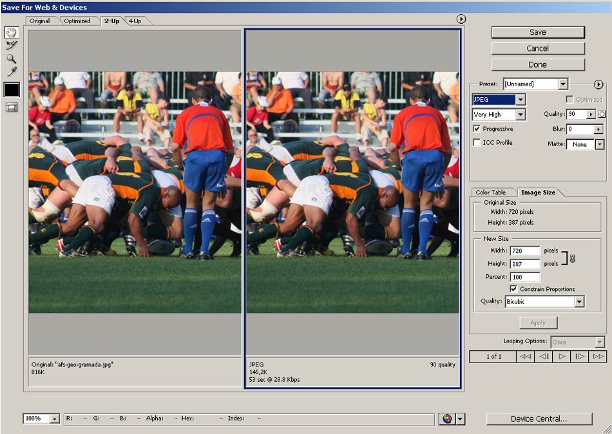612x434 pixels.
Task: Select the Image Size tab
Action: (538, 193)
